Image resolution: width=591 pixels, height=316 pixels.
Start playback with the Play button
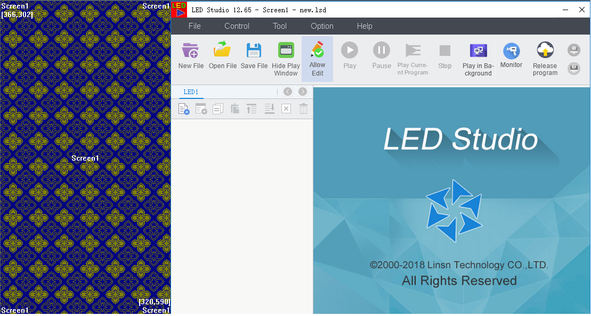click(350, 56)
